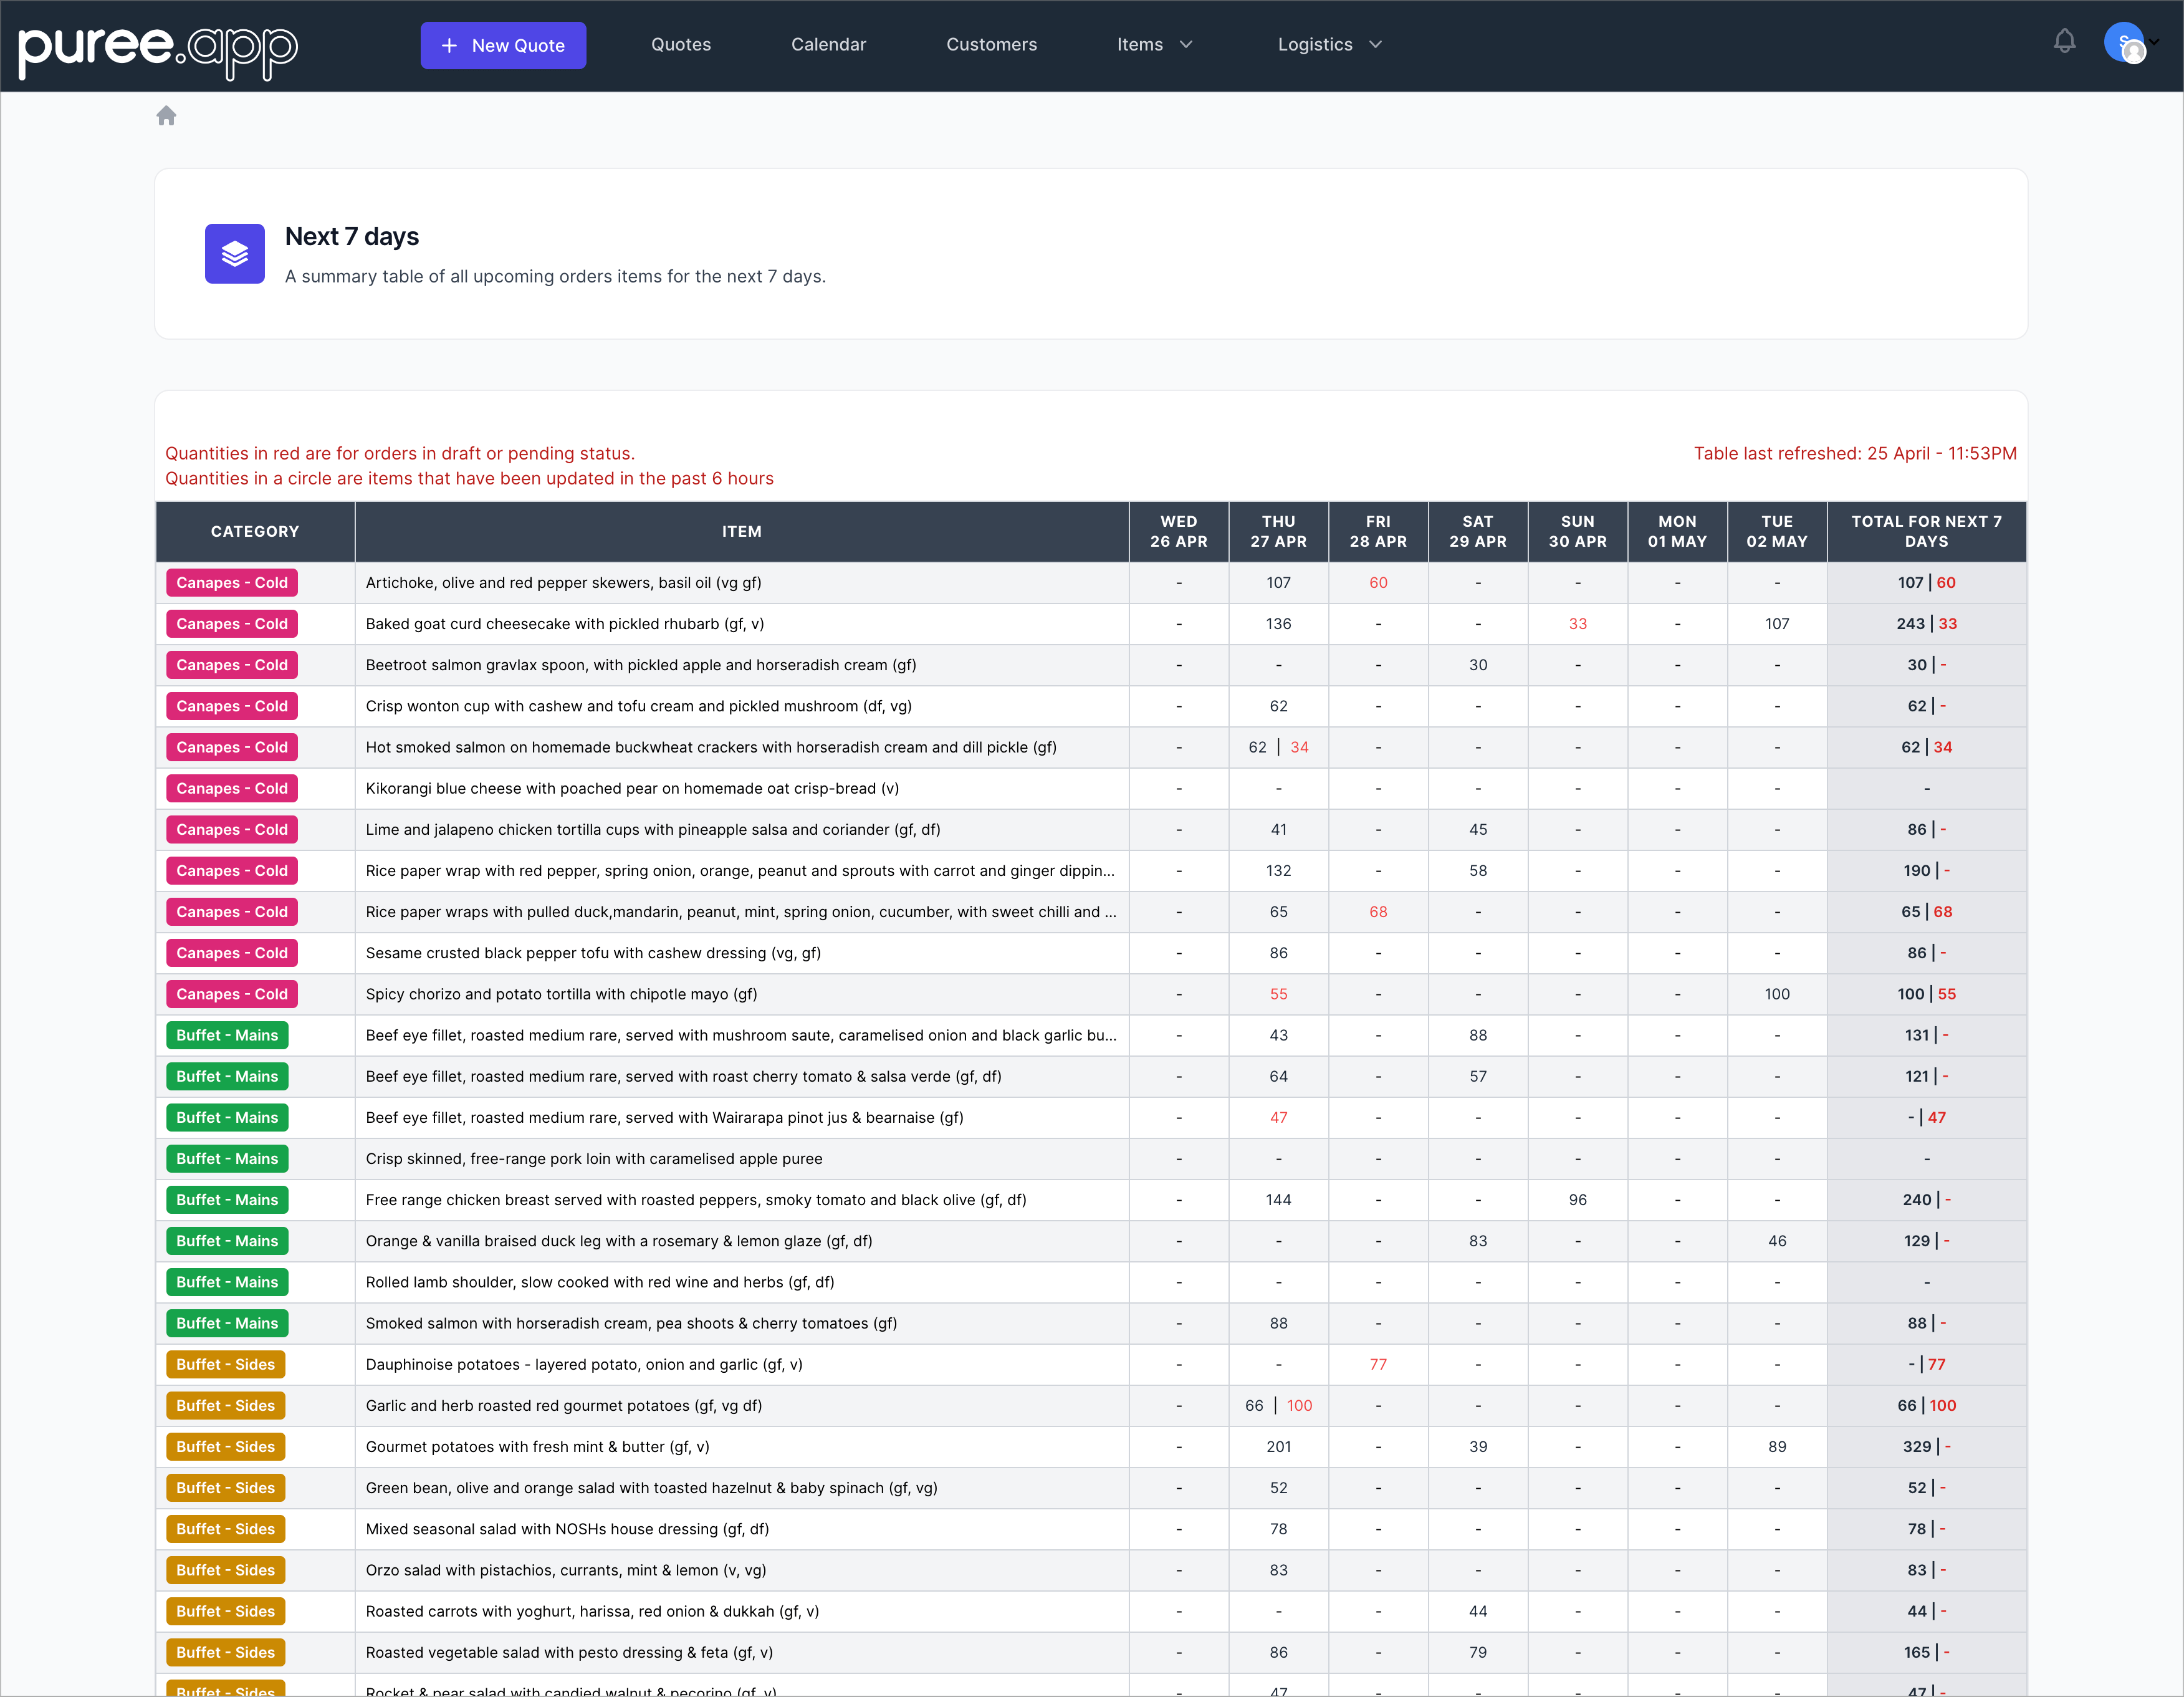Click Sesame crusted black pepper tofu item
The width and height of the screenshot is (2184, 1697).
(592, 953)
